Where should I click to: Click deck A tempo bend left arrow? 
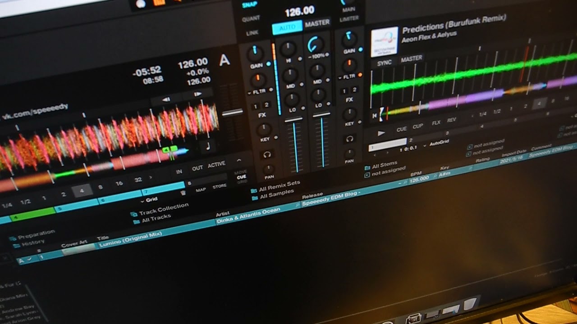166,99
